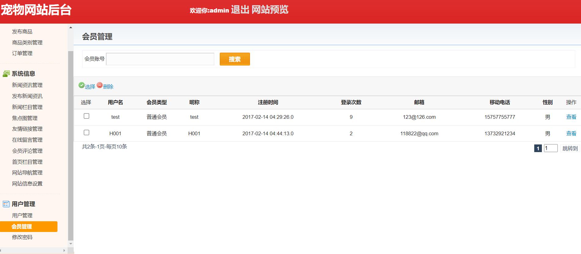
Task: Click the 宠物网站后台 site title
Action: (36, 10)
